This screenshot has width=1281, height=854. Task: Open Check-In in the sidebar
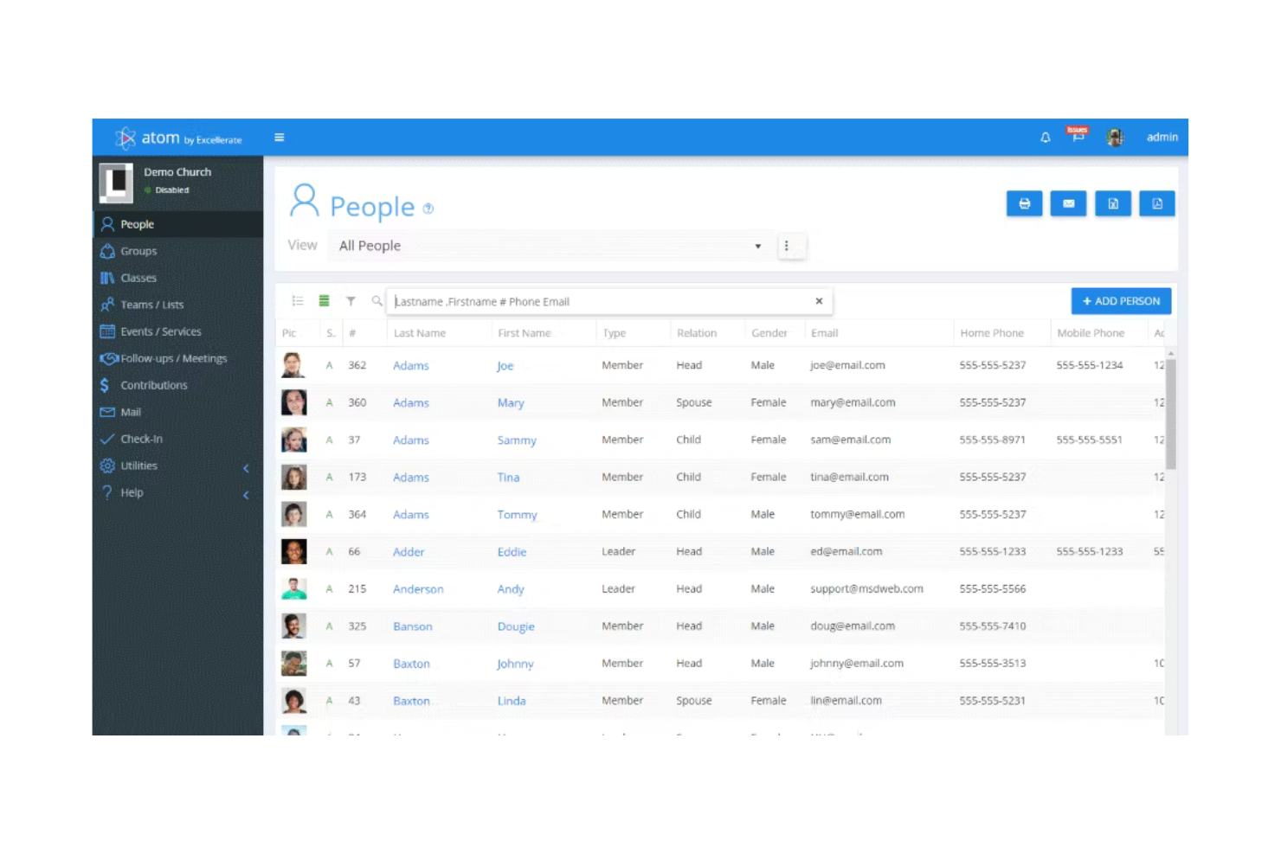[x=177, y=439]
